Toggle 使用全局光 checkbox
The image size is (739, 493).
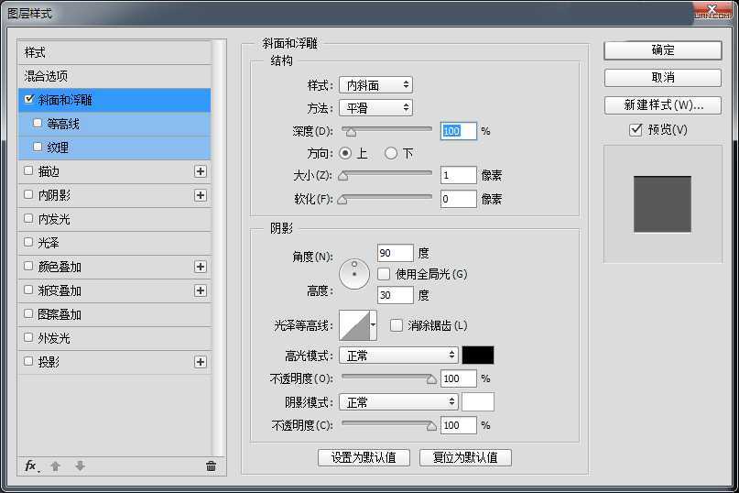tap(383, 274)
